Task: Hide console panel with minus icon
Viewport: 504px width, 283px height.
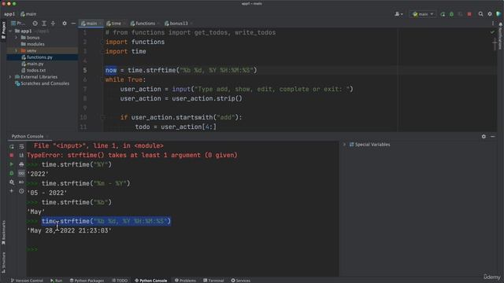Action: click(493, 136)
